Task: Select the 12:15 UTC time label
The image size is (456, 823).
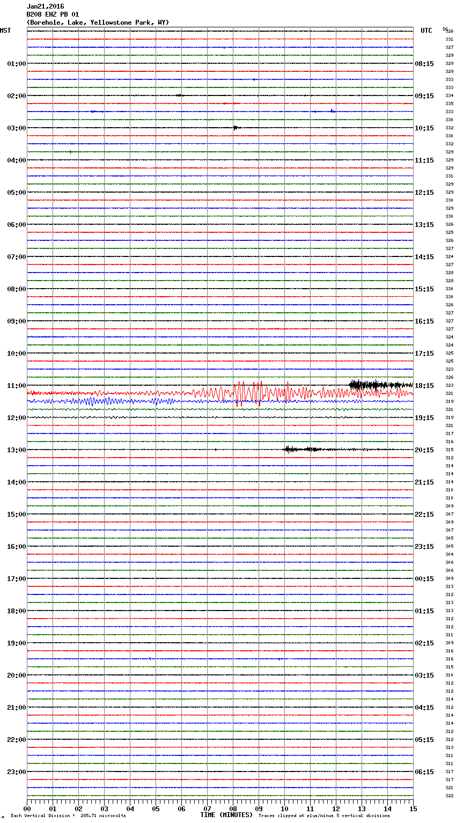Action: (424, 193)
